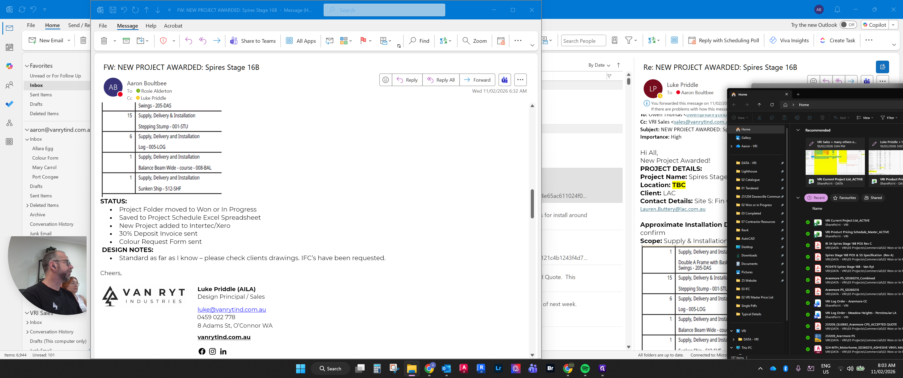Click the Report phishing shield icon

163,41
